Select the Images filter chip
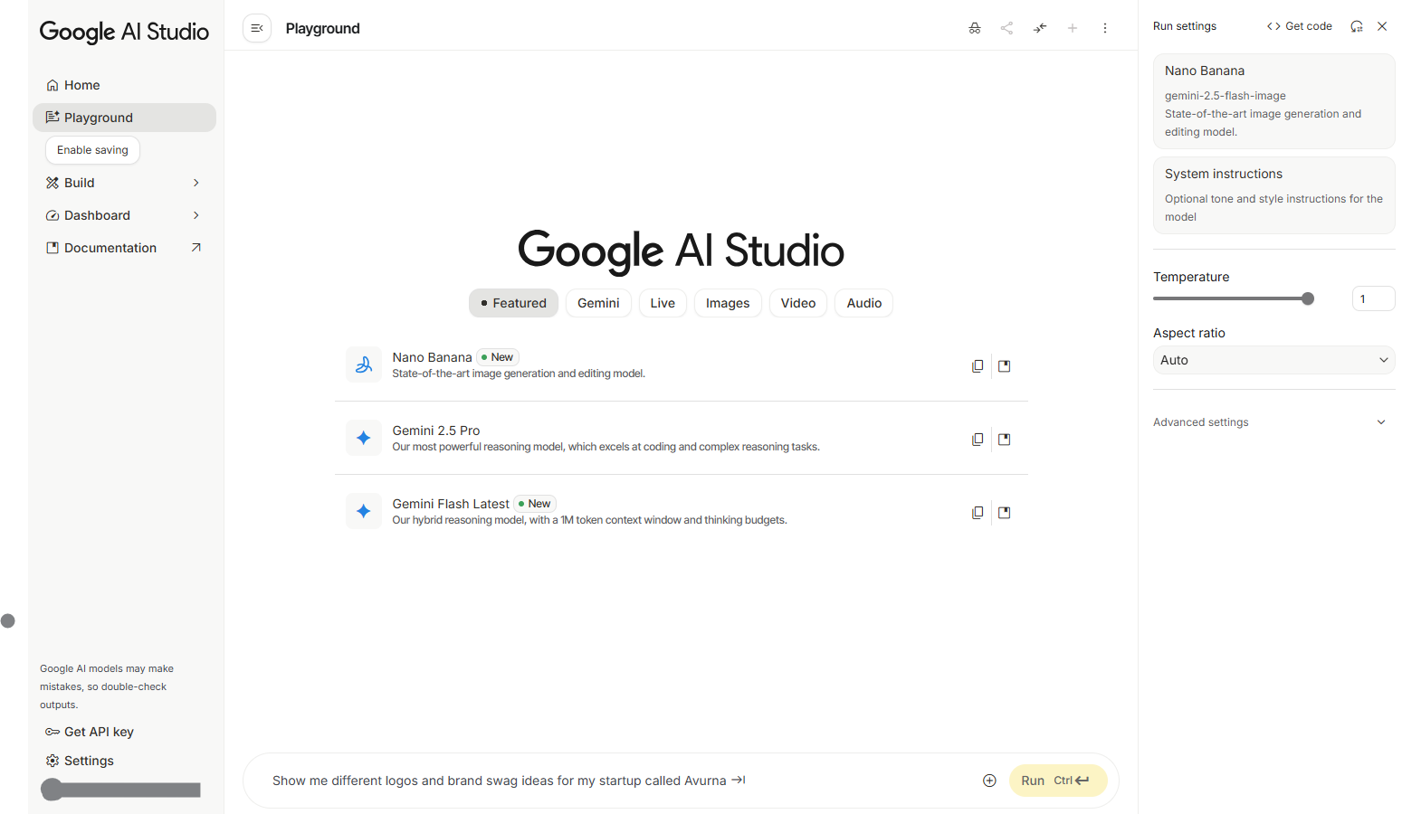 tap(727, 303)
